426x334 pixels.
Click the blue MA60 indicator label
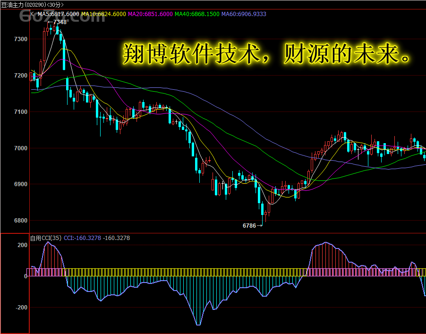(244, 14)
